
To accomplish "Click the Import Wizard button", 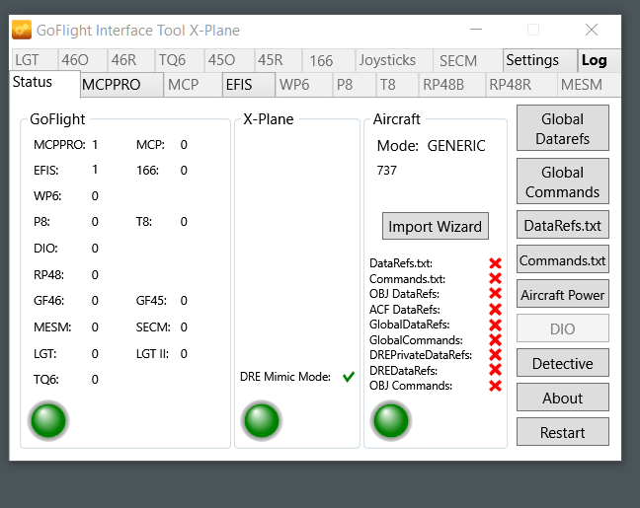I will (x=435, y=226).
